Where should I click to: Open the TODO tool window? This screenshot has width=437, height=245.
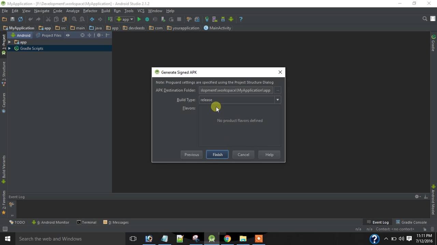17,222
